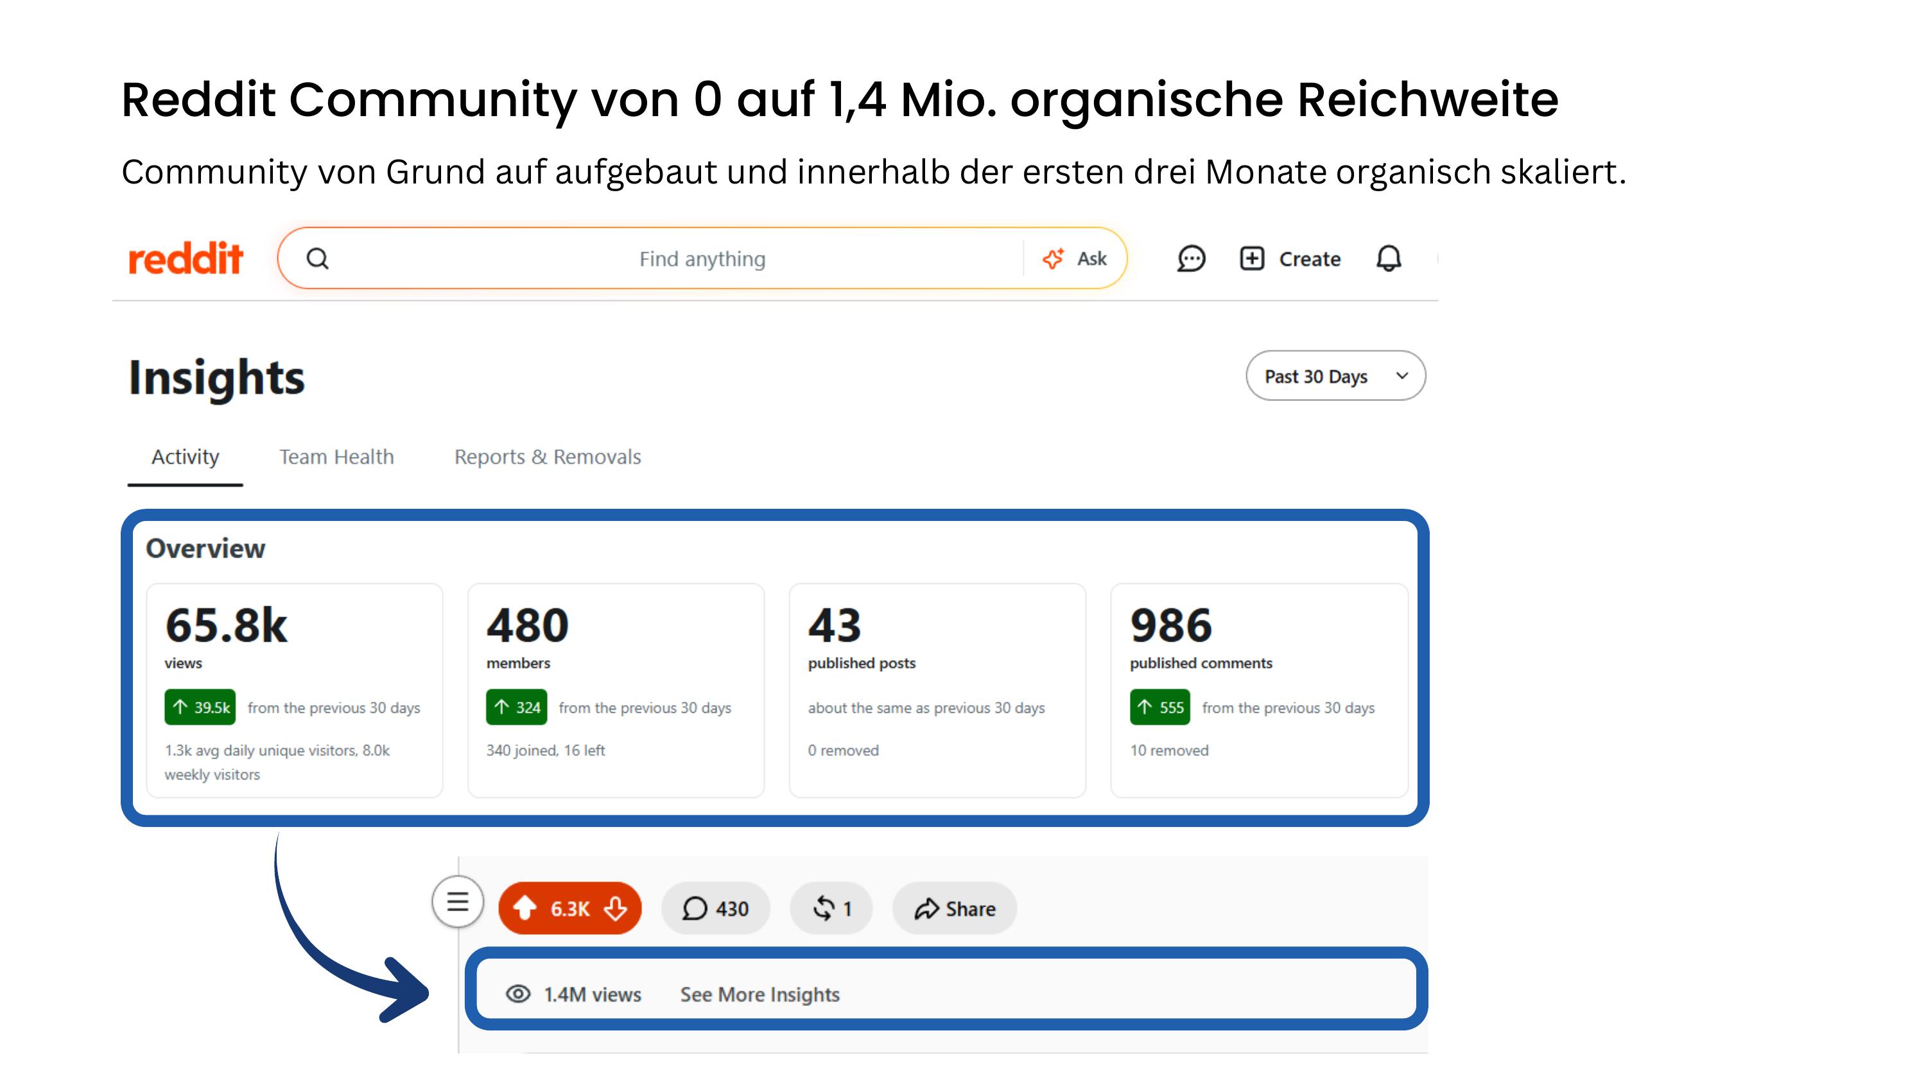
Task: Click the 43 published posts card
Action: tap(937, 690)
